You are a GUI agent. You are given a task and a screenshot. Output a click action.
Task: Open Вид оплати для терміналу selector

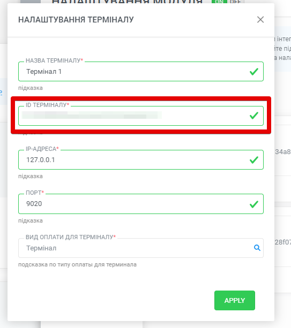point(141,248)
